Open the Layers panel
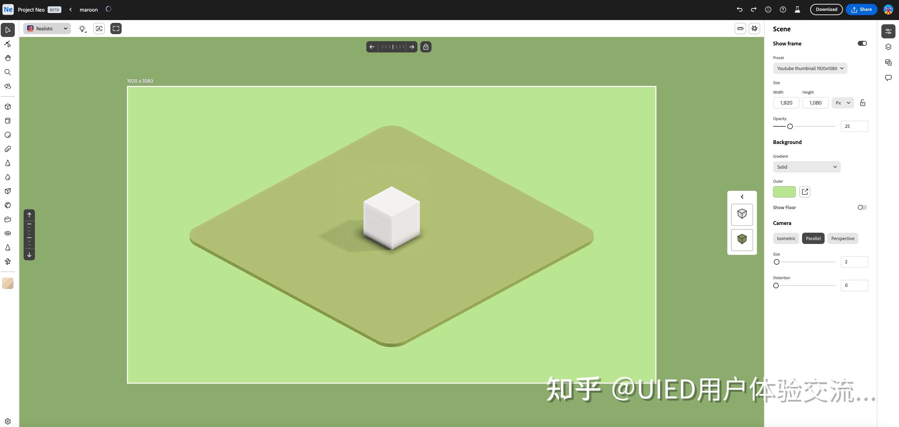 [x=888, y=47]
